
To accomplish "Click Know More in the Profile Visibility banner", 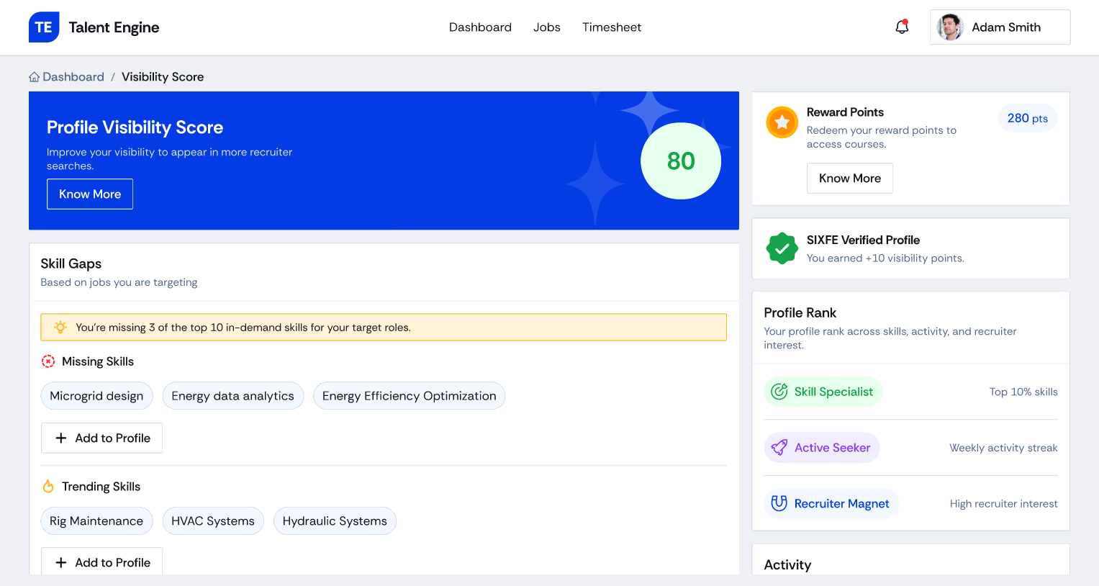I will coord(90,194).
